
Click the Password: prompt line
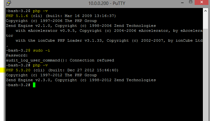[17, 55]
